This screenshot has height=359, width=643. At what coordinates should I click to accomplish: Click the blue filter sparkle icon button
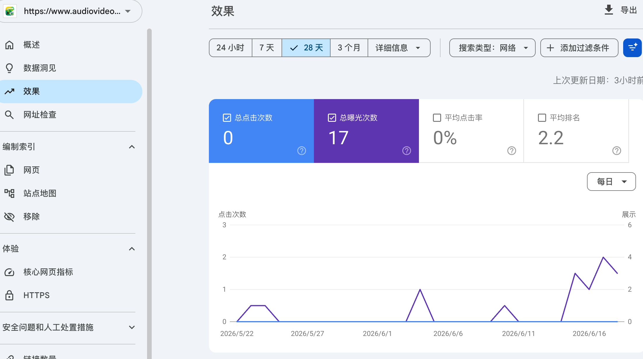tap(632, 48)
